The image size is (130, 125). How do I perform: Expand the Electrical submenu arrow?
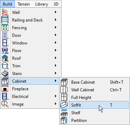(56, 96)
